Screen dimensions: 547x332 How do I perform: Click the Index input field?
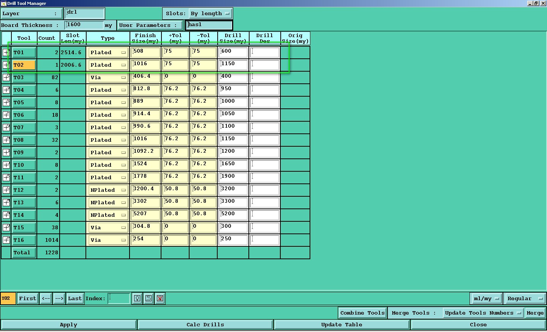tap(119, 298)
